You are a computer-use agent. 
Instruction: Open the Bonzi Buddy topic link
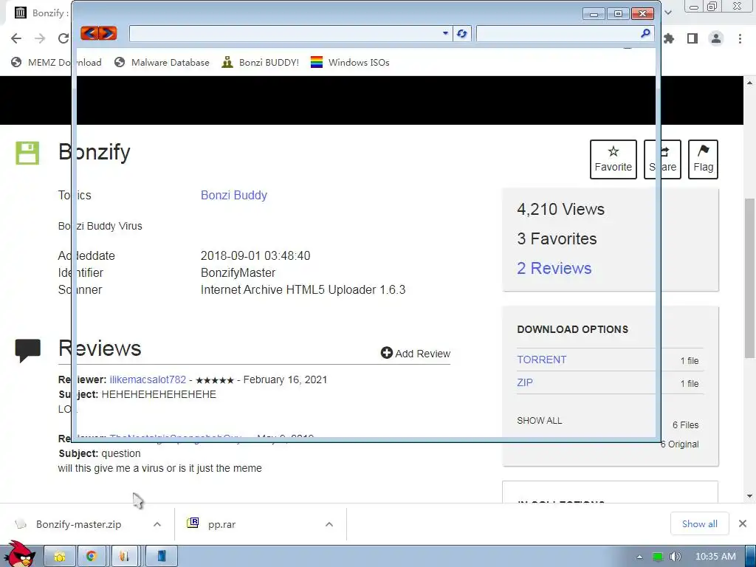[234, 195]
